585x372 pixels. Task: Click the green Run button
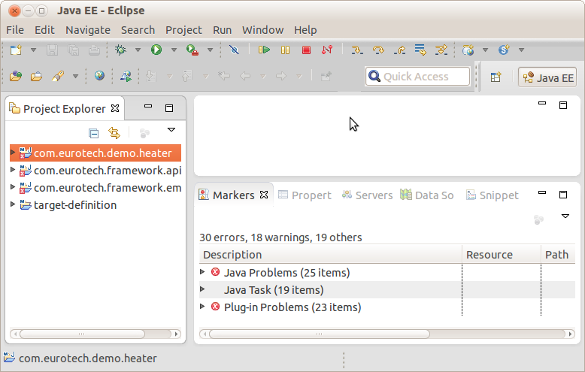pos(156,50)
